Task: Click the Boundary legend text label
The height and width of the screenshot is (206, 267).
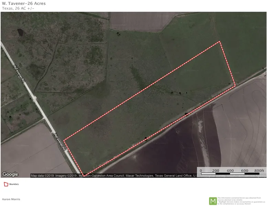Action: tap(14, 184)
